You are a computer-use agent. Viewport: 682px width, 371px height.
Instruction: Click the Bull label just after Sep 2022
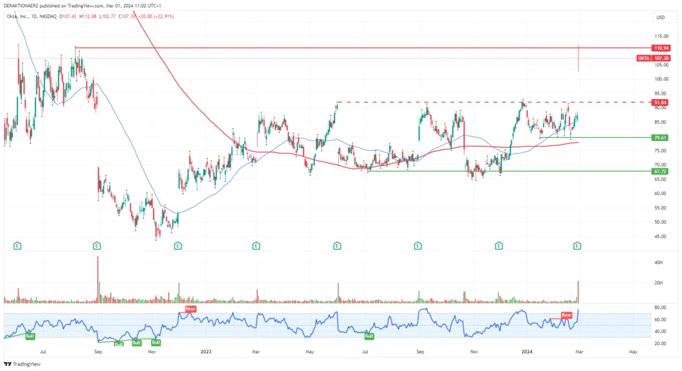(118, 344)
